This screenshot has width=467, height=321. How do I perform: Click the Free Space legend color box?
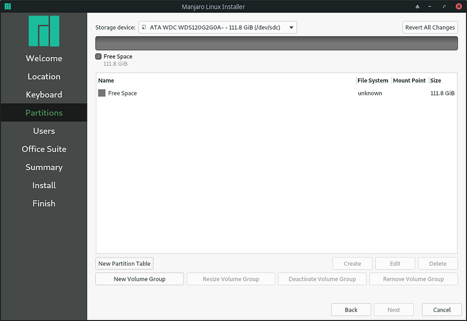[98, 57]
